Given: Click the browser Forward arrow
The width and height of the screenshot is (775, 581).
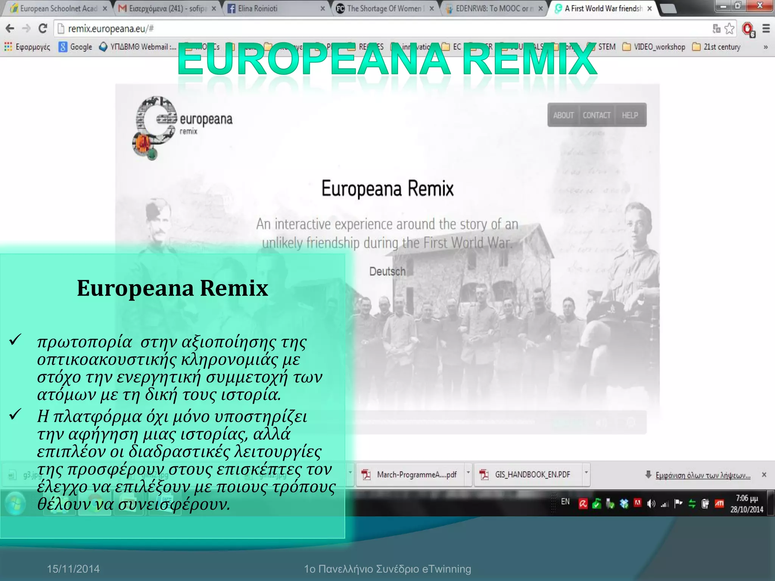Looking at the screenshot, I should pos(26,28).
